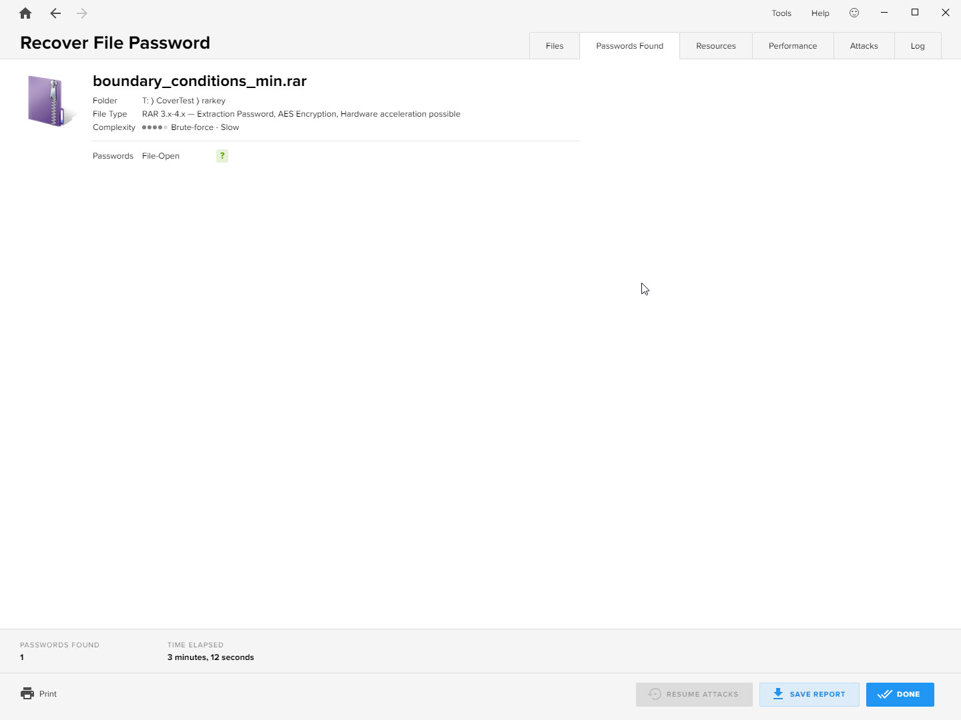
Task: Open the smiley feedback icon
Action: coord(854,13)
